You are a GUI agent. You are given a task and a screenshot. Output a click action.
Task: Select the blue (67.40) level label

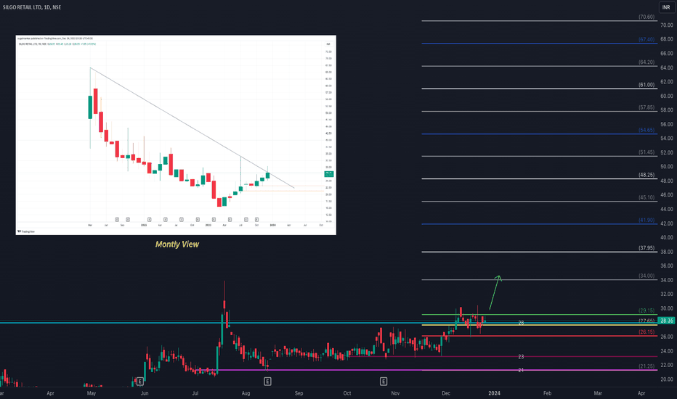[646, 40]
